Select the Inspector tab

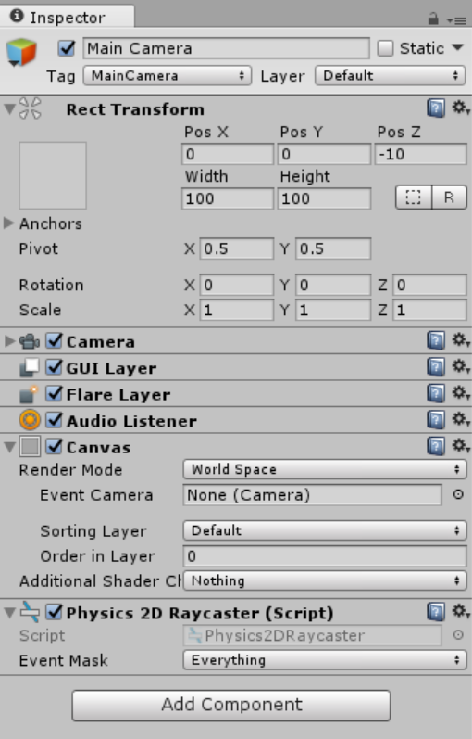[67, 17]
